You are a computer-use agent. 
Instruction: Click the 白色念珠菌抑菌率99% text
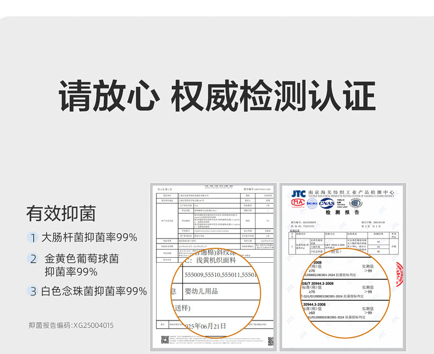94,291
